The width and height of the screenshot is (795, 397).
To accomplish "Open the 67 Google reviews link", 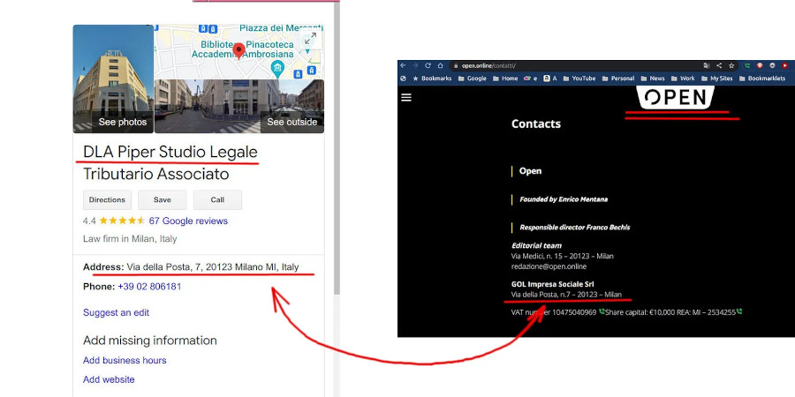I will point(188,221).
